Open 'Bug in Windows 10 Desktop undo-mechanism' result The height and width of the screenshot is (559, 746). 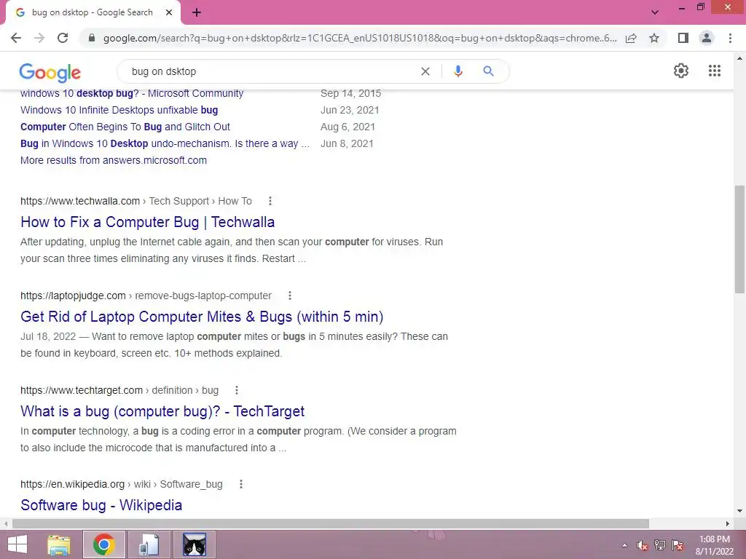point(165,143)
